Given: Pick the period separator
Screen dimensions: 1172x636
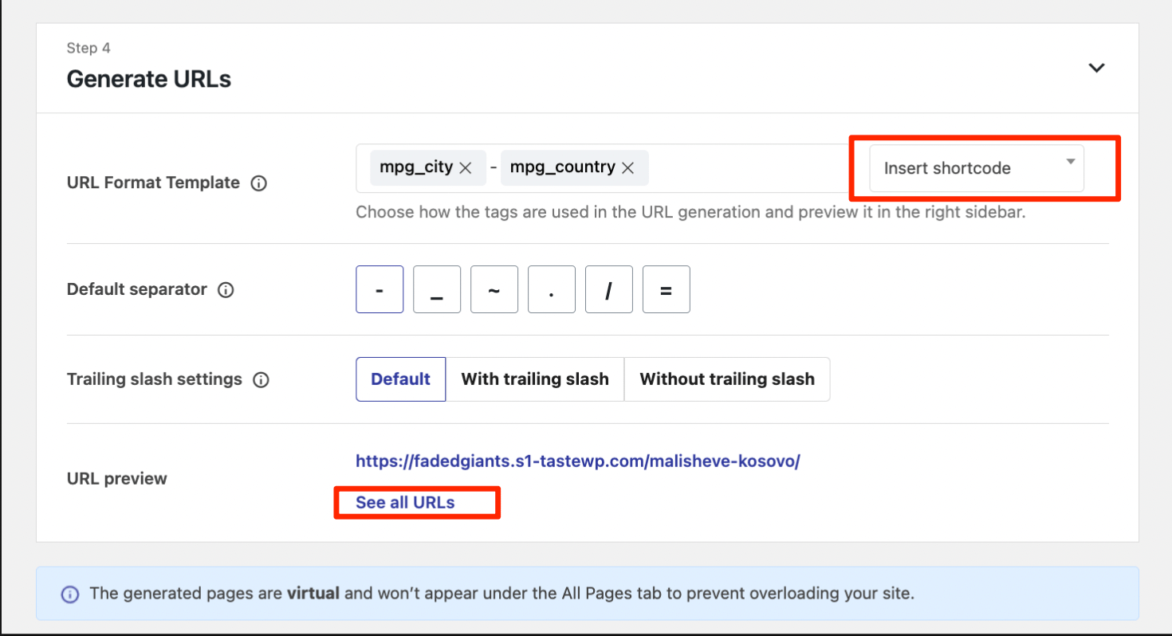Looking at the screenshot, I should click(x=552, y=290).
